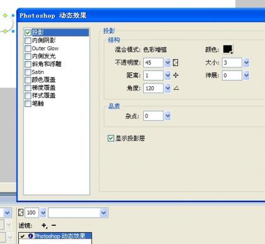Click the 颜色 black color swatch
Image resolution: width=265 pixels, height=244 pixels.
[x=228, y=49]
